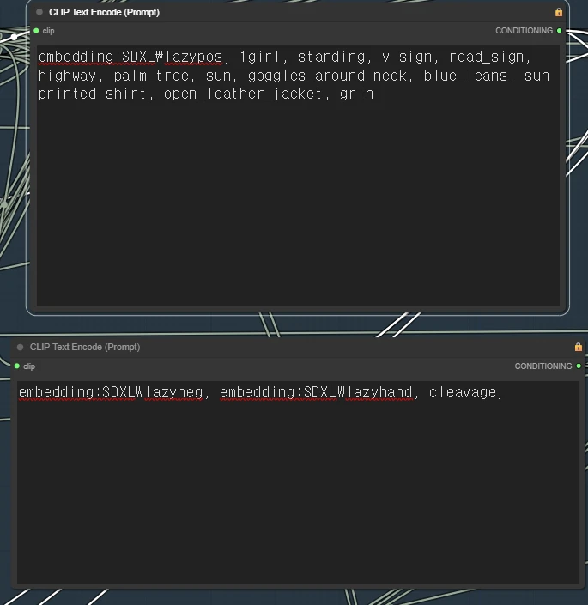Click embedding:SDXL₩lazyneg in the negative prompt
The image size is (588, 605).
pyautogui.click(x=111, y=392)
